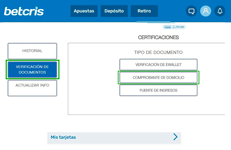Select the Historial sidebar option
This screenshot has height=150, width=231.
32,51
